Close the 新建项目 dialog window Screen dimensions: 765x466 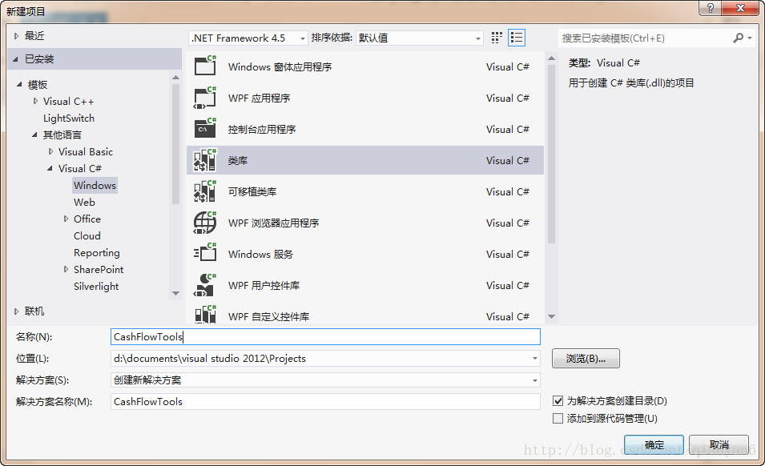(740, 8)
